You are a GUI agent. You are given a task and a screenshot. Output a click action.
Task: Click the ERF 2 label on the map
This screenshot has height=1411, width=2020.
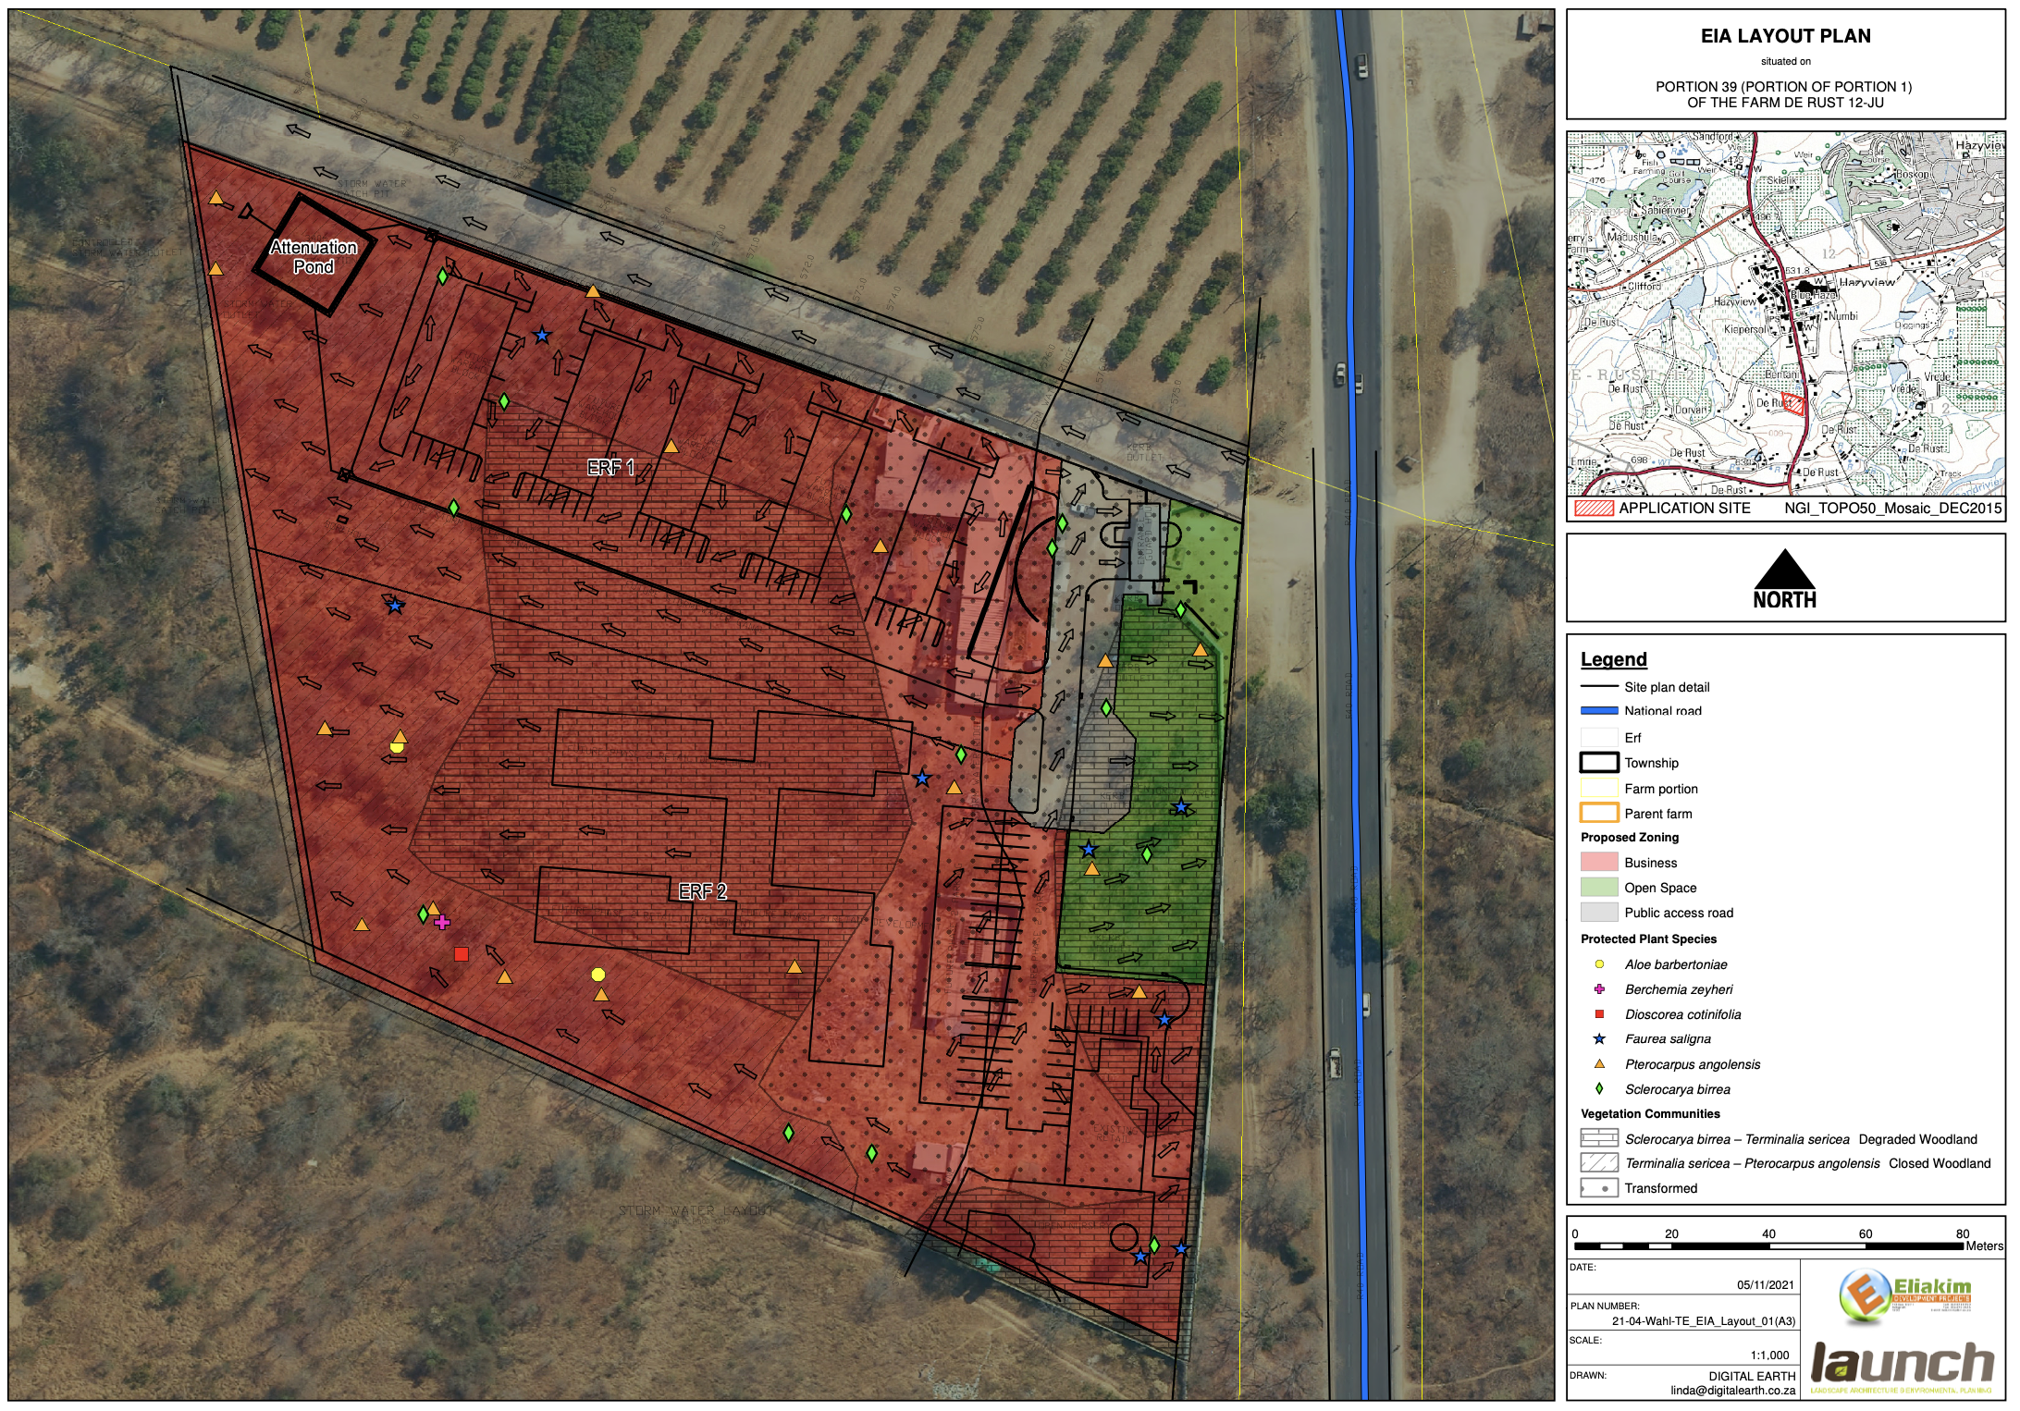(702, 891)
